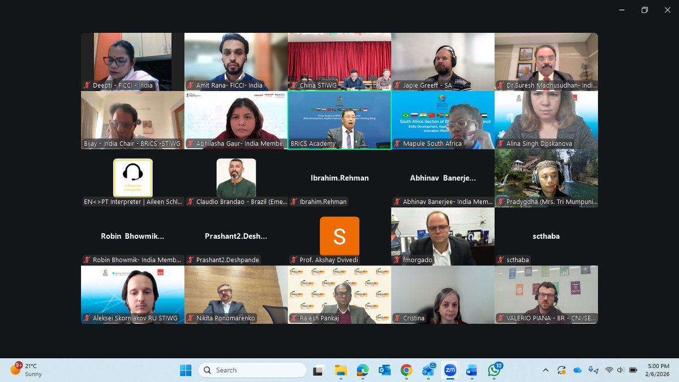Select the Bijay India Chair video tile
Image resolution: width=679 pixels, height=382 pixels.
(x=132, y=120)
